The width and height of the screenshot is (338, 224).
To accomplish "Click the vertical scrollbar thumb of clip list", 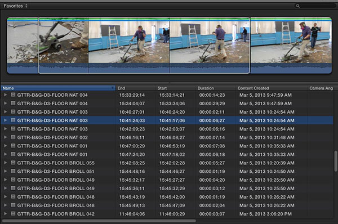I will coord(336,161).
